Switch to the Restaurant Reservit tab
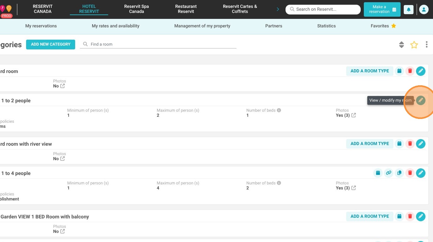The image size is (433, 242). [186, 9]
